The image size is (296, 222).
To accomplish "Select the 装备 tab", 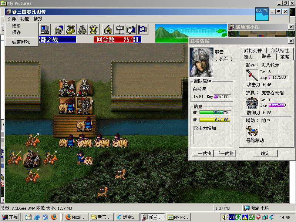I will pyautogui.click(x=266, y=56).
